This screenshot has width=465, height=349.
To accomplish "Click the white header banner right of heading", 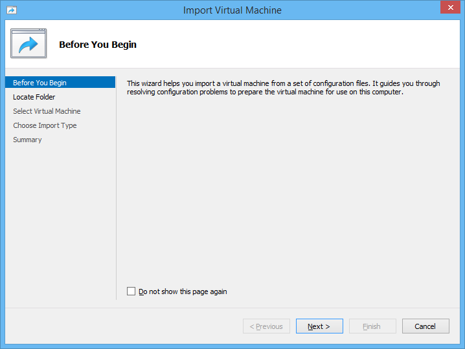I will 311,45.
